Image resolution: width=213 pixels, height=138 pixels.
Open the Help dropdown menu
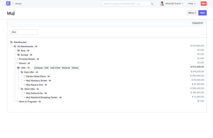[192, 4]
